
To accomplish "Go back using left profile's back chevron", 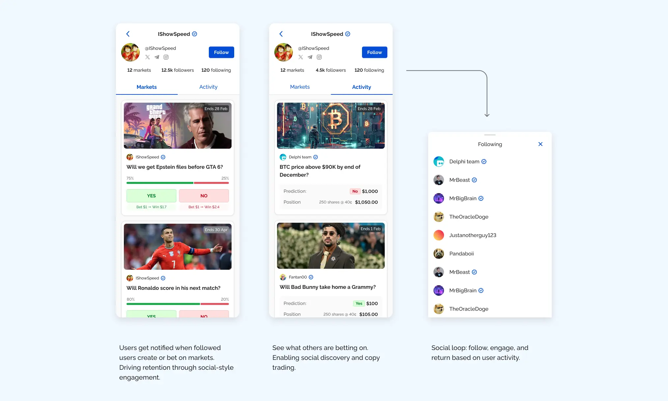I will [x=128, y=34].
